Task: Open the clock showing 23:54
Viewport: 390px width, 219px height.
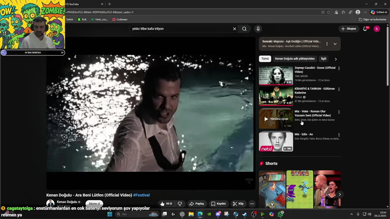Action: click(381, 214)
